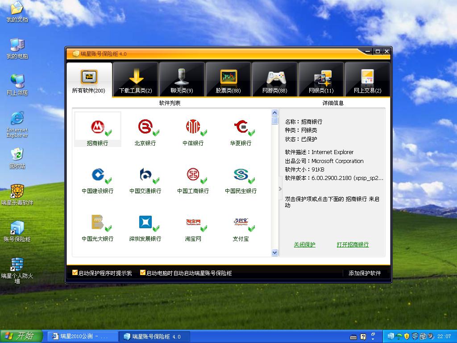This screenshot has width=457, height=343.
Task: Switch to the 网银类(11) tab
Action: click(321, 79)
